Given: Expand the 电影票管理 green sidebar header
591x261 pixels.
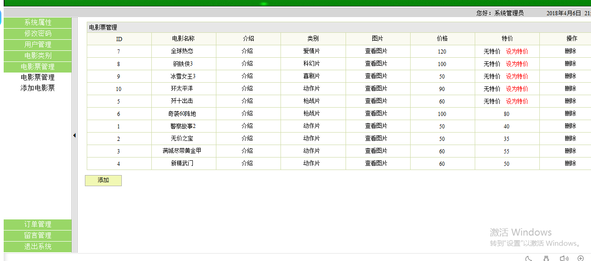Looking at the screenshot, I should click(x=38, y=67).
